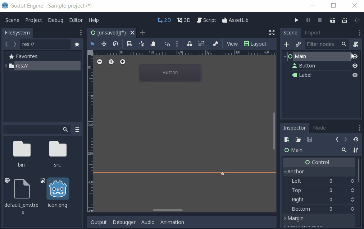Open the Debugger bottom panel tab
This screenshot has width=364, height=229.
(x=124, y=222)
